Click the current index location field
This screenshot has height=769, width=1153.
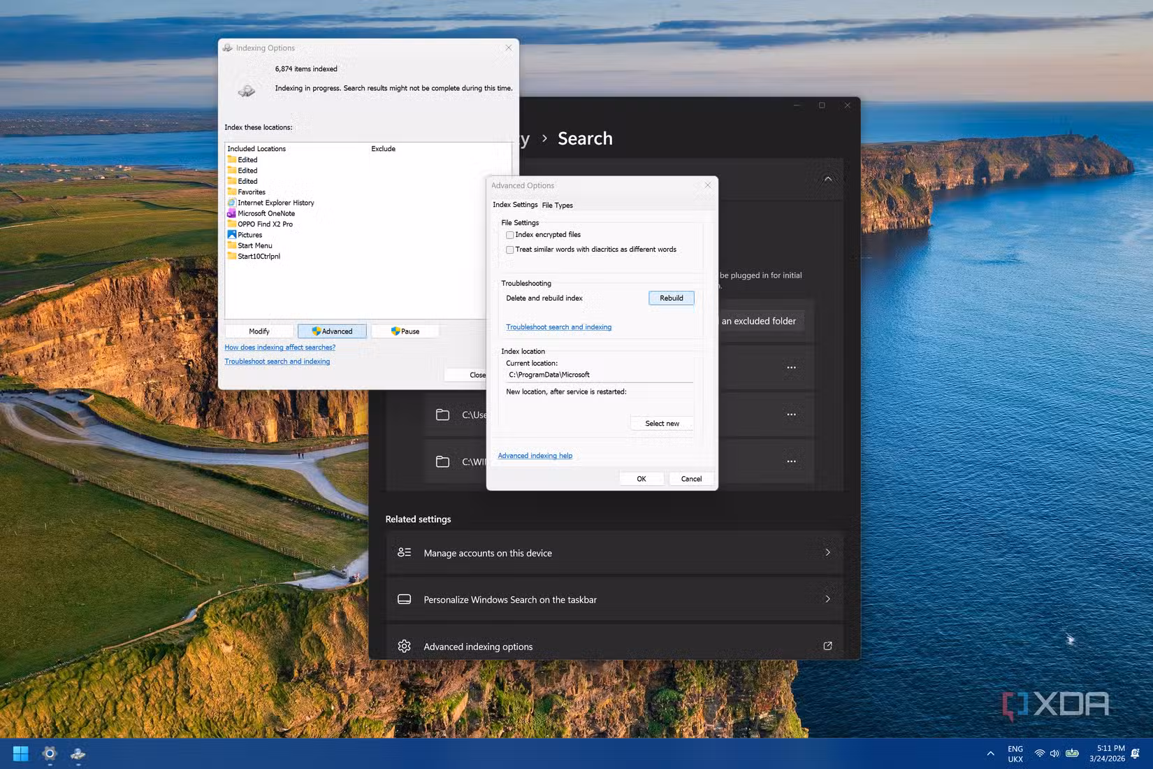click(600, 375)
